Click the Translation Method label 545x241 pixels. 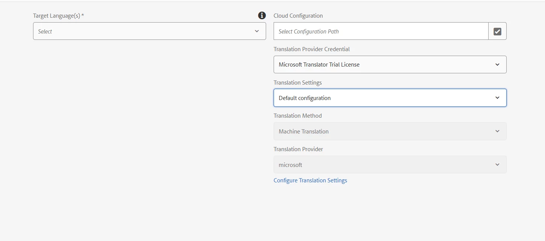[298, 116]
